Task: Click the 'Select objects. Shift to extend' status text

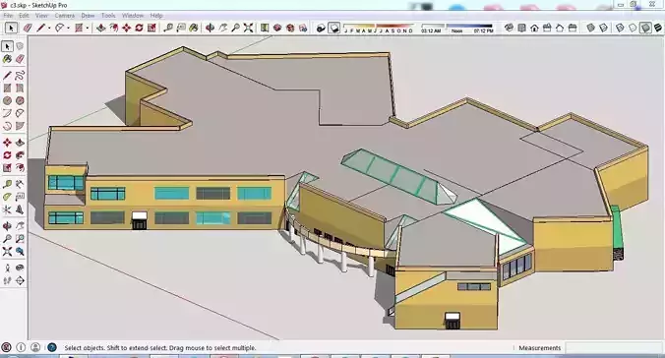Action: tap(160, 348)
